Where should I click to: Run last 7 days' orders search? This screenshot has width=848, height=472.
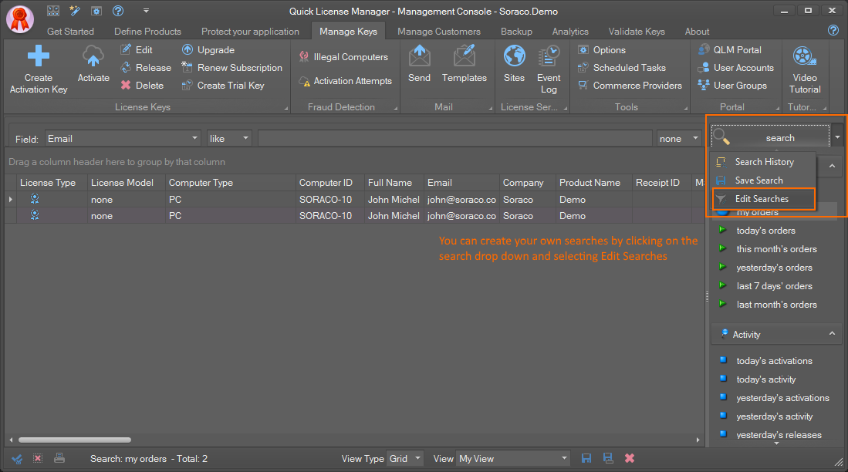(x=774, y=286)
